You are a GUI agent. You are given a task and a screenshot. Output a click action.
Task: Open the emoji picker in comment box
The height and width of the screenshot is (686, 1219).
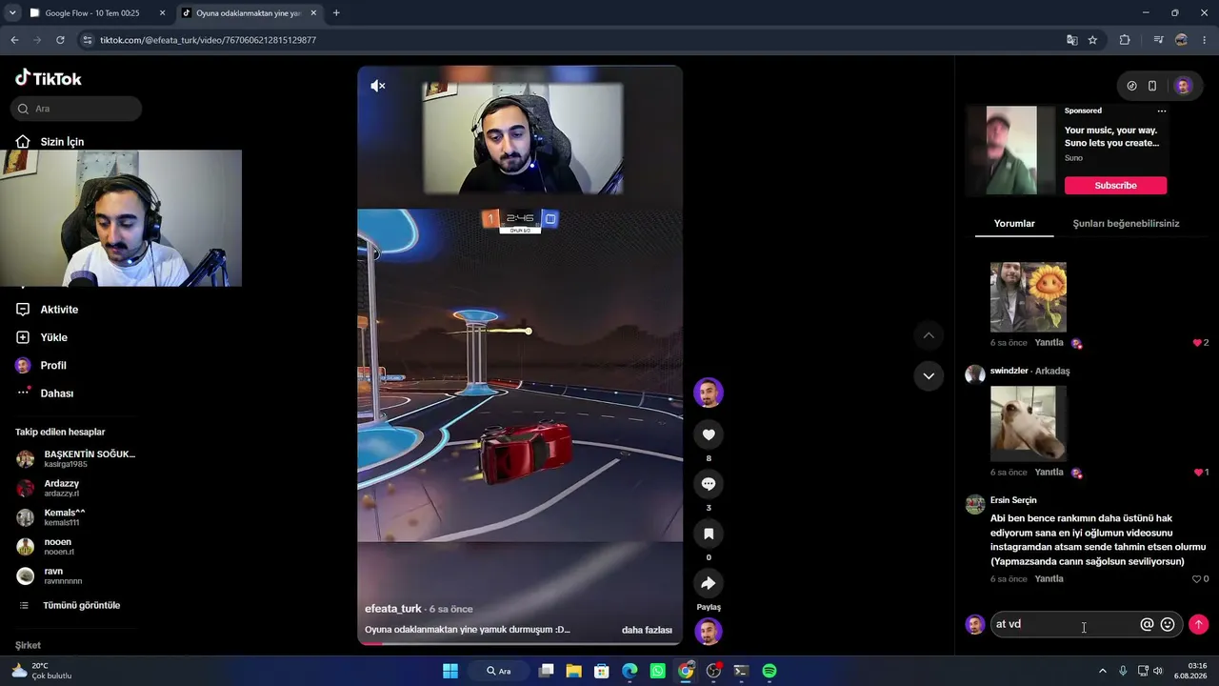click(x=1168, y=624)
